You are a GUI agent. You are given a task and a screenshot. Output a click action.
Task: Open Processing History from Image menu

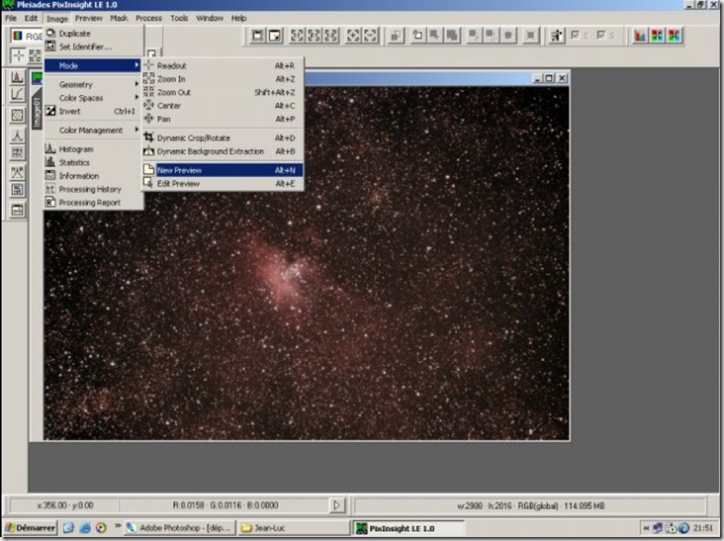click(94, 189)
